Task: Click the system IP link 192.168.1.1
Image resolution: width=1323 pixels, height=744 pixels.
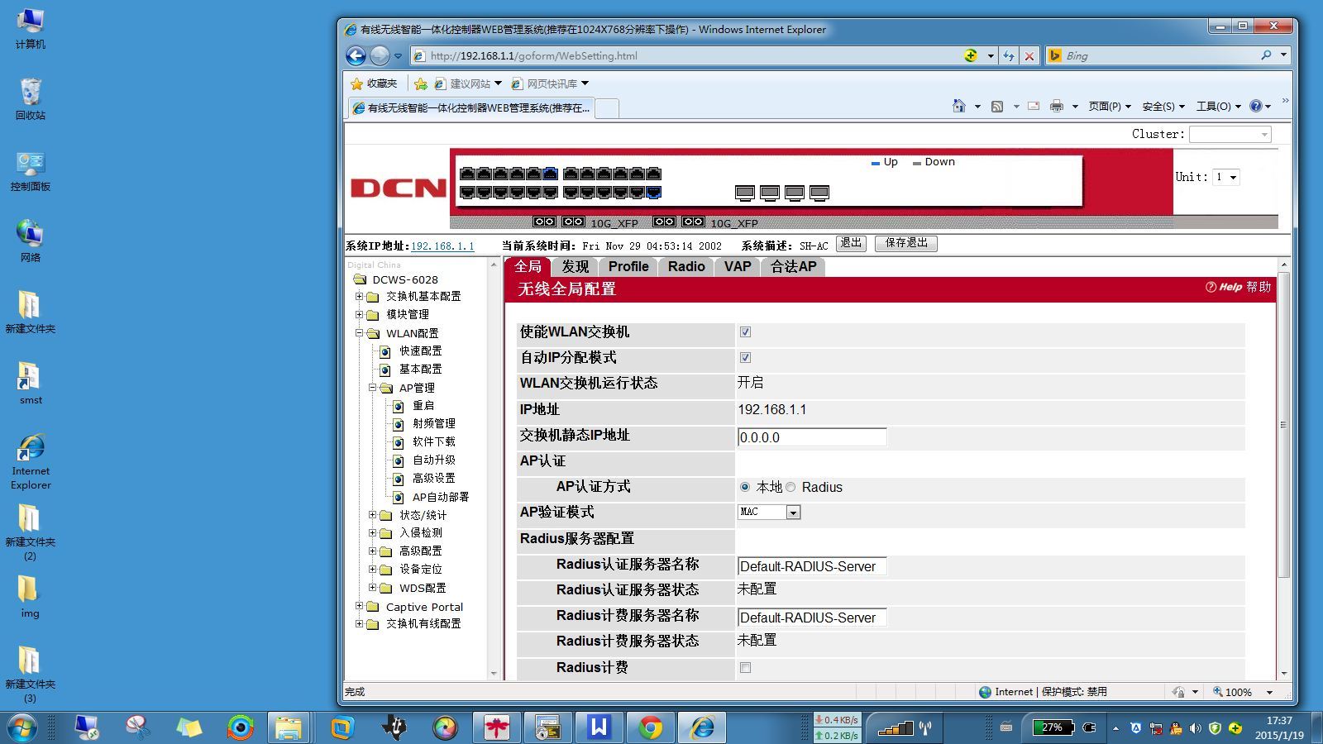Action: 442,246
